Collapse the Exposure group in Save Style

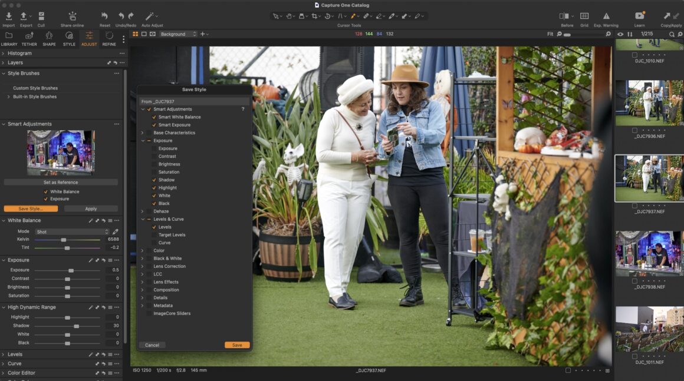[142, 141]
